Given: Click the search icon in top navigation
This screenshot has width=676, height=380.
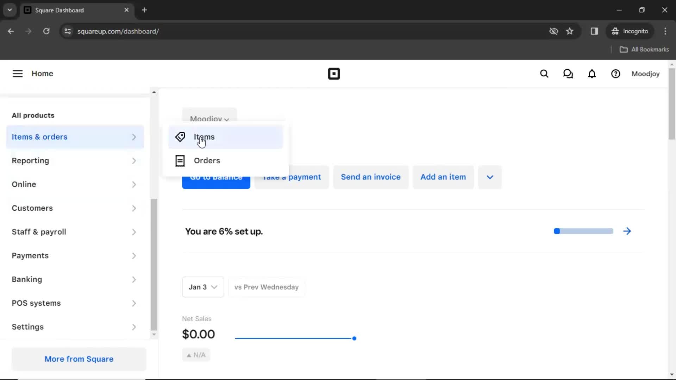Looking at the screenshot, I should pos(544,73).
